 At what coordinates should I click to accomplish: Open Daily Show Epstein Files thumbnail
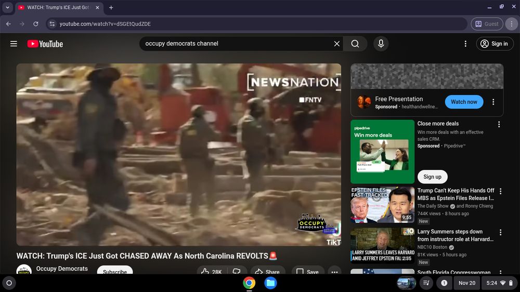(382, 205)
